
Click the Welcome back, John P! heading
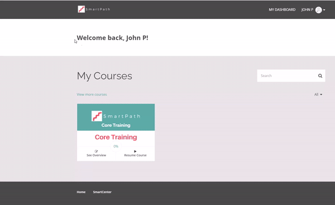(x=112, y=38)
